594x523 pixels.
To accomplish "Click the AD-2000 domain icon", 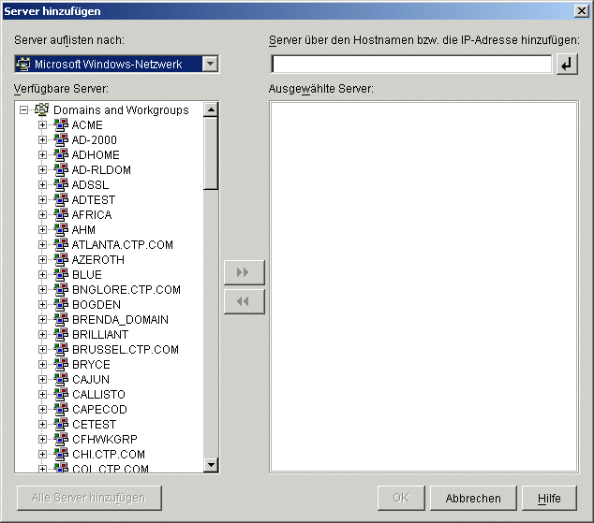I will [x=61, y=140].
